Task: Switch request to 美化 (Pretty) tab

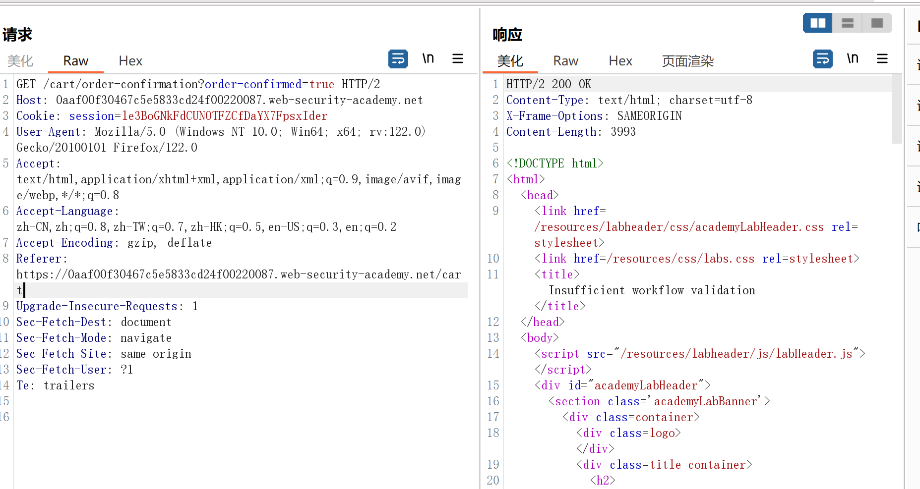Action: coord(20,61)
